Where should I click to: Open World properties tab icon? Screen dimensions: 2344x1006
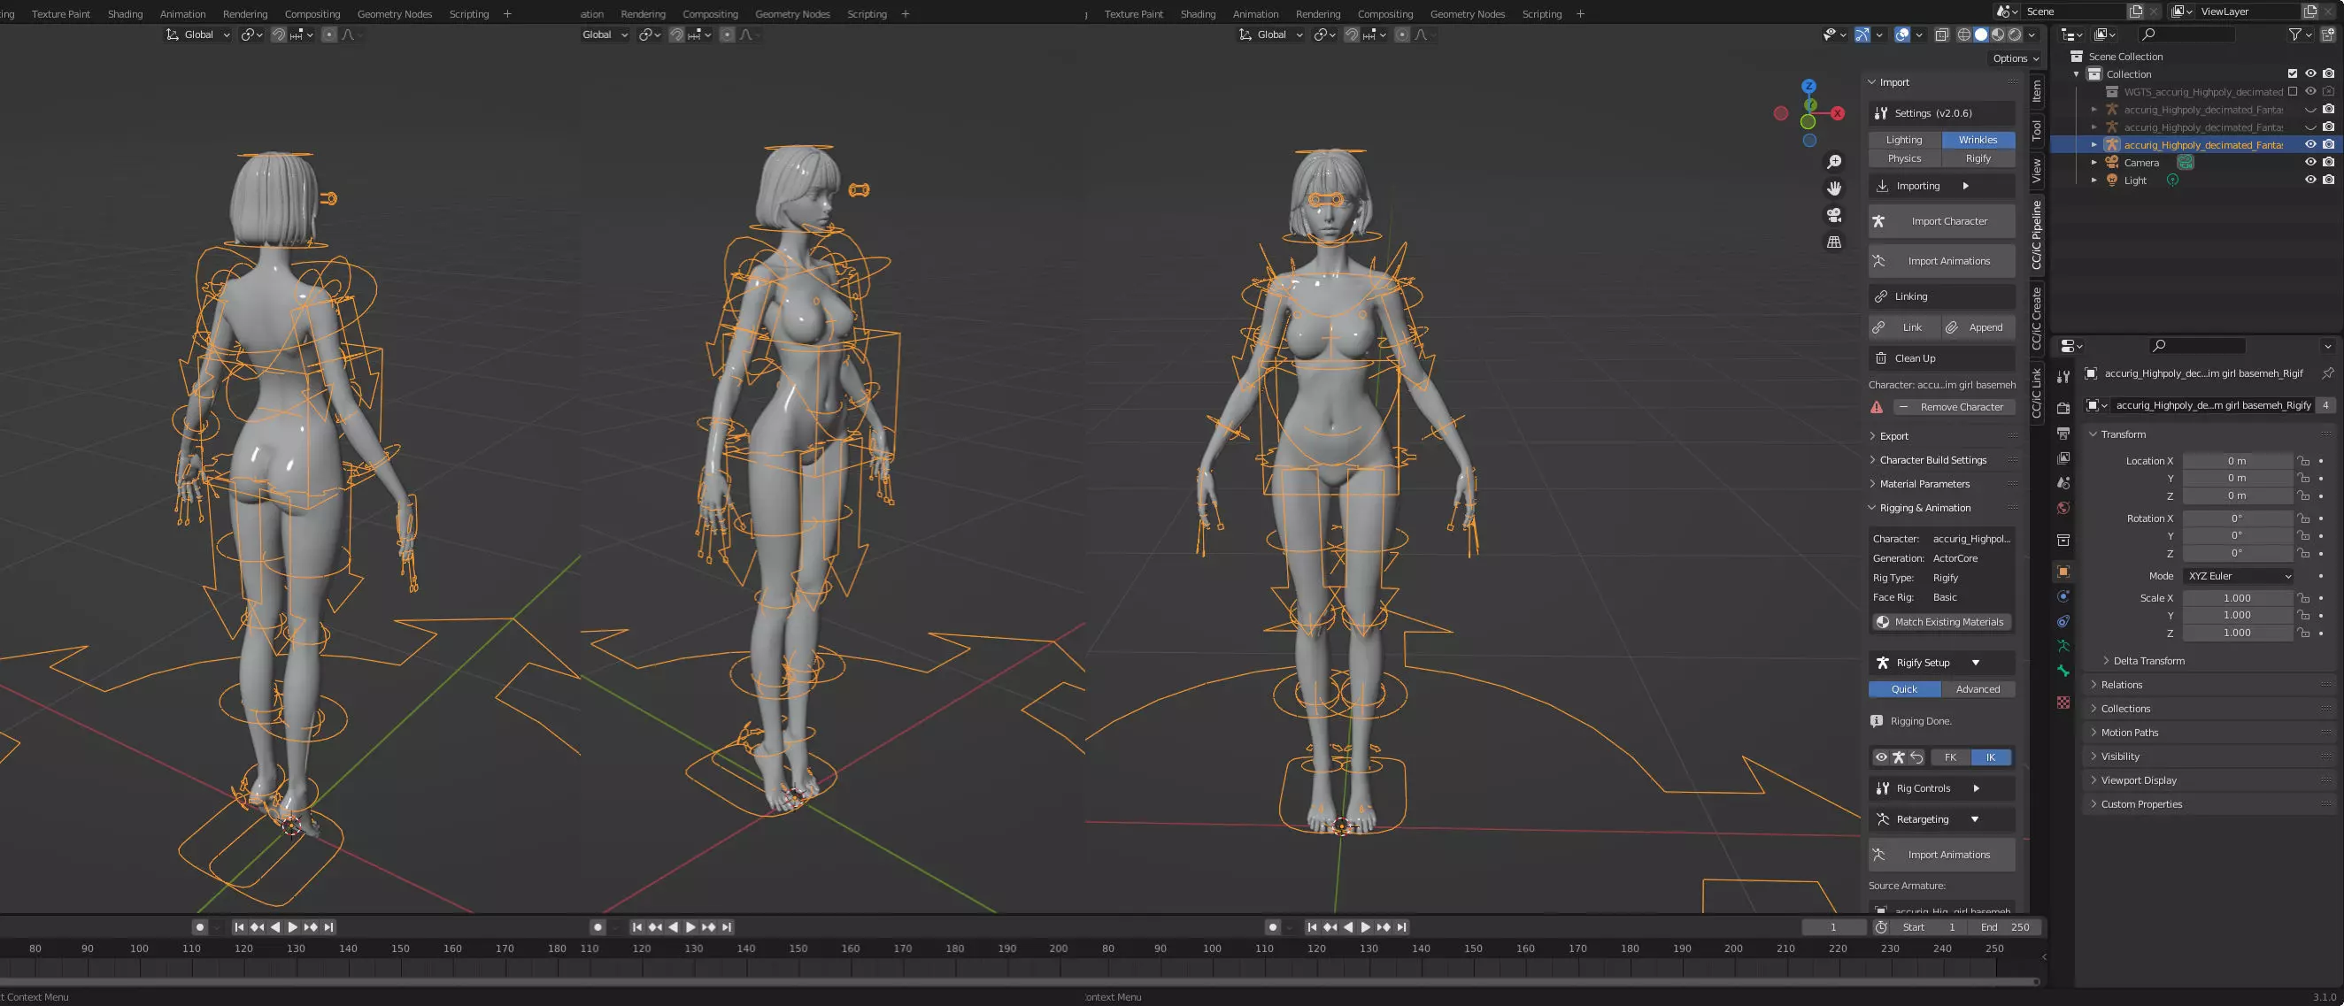[x=2063, y=509]
